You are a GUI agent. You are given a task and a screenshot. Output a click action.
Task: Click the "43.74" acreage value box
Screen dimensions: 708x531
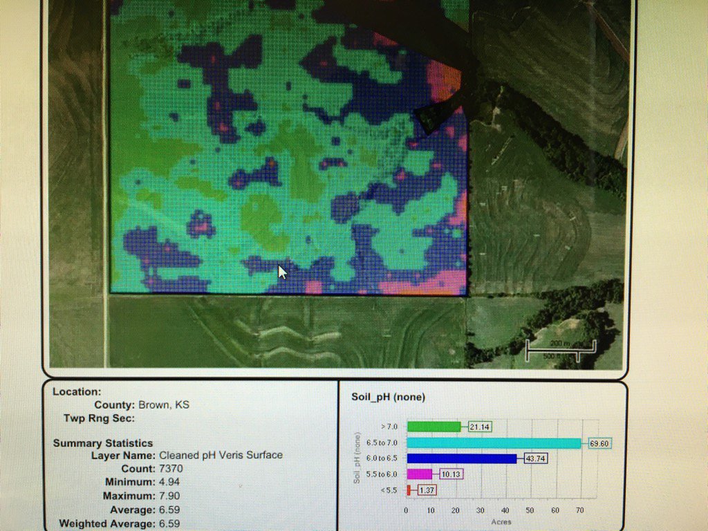click(x=535, y=458)
